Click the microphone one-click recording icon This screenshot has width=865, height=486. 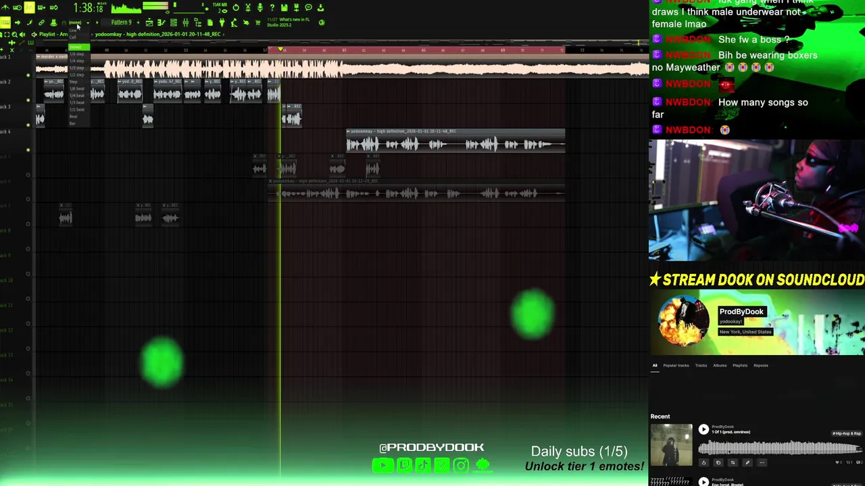(260, 7)
